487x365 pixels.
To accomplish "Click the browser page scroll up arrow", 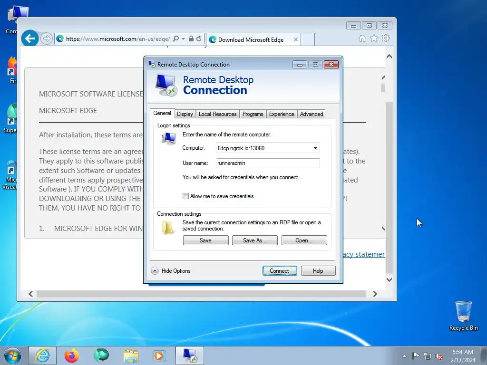I will coord(389,57).
